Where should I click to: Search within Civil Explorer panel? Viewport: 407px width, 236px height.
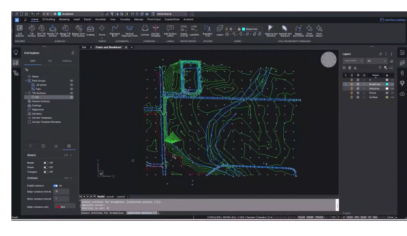[x=73, y=53]
